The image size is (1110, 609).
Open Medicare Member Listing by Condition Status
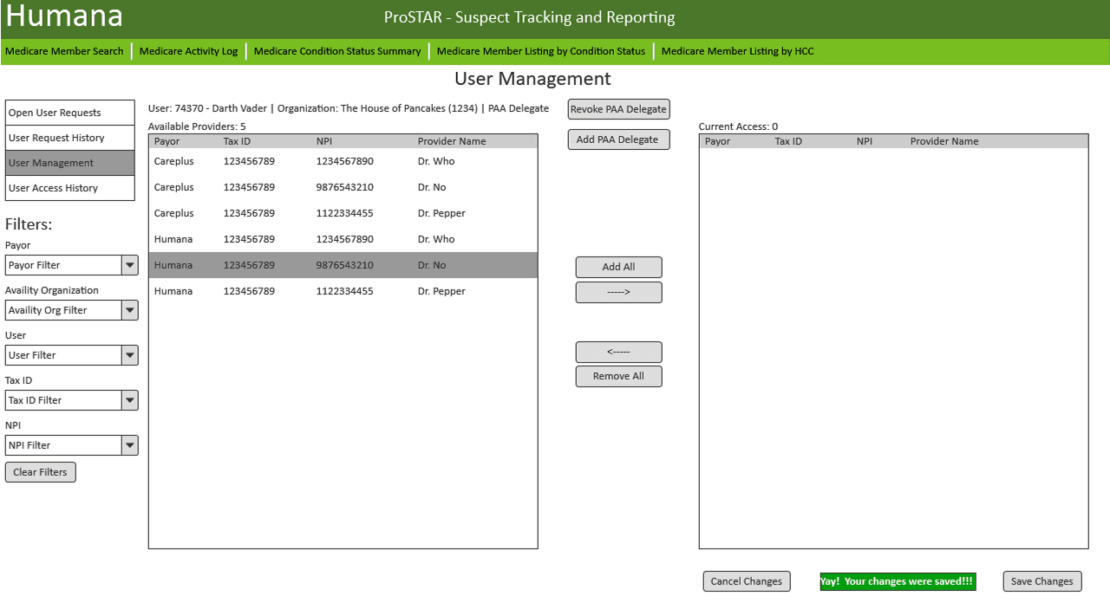541,51
